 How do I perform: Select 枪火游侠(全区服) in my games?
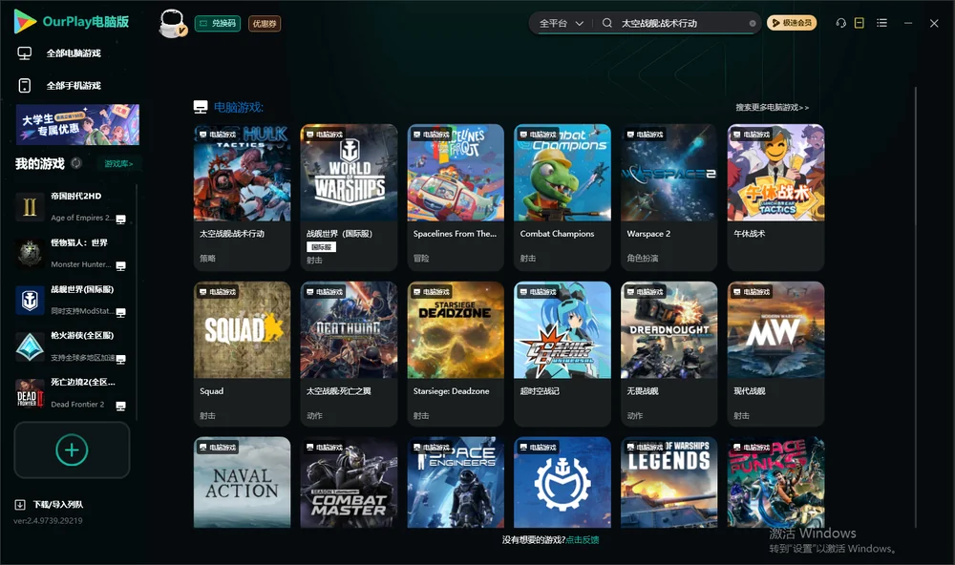72,346
